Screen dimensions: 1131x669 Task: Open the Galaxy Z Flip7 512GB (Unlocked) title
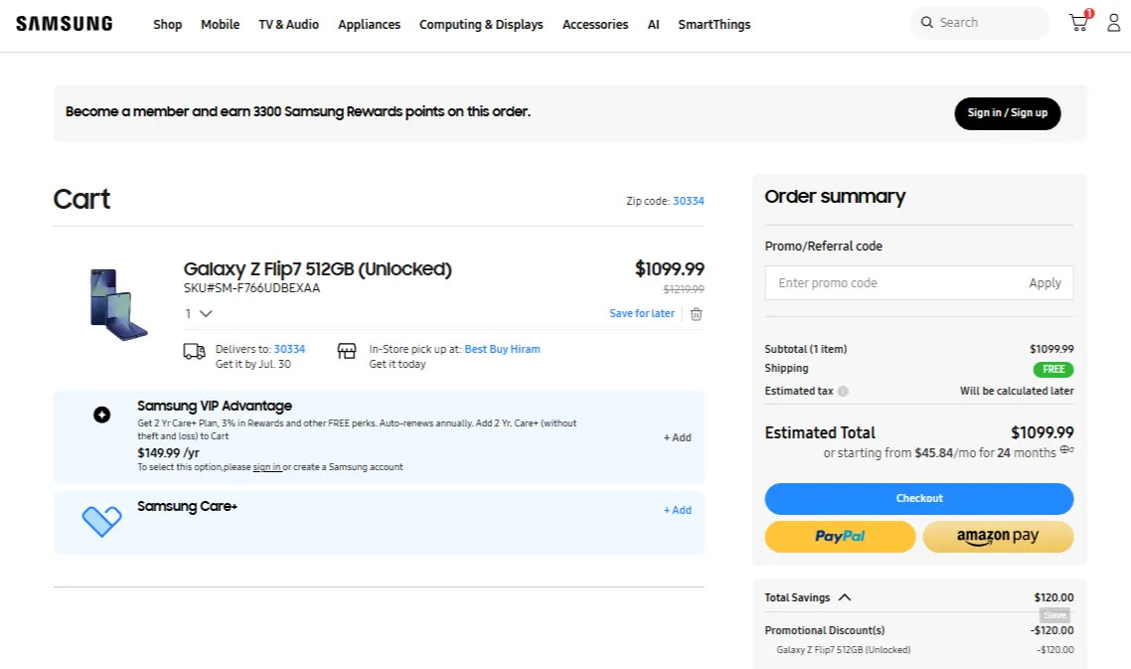tap(317, 268)
